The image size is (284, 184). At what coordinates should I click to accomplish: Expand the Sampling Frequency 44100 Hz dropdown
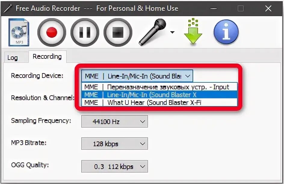pos(114,121)
